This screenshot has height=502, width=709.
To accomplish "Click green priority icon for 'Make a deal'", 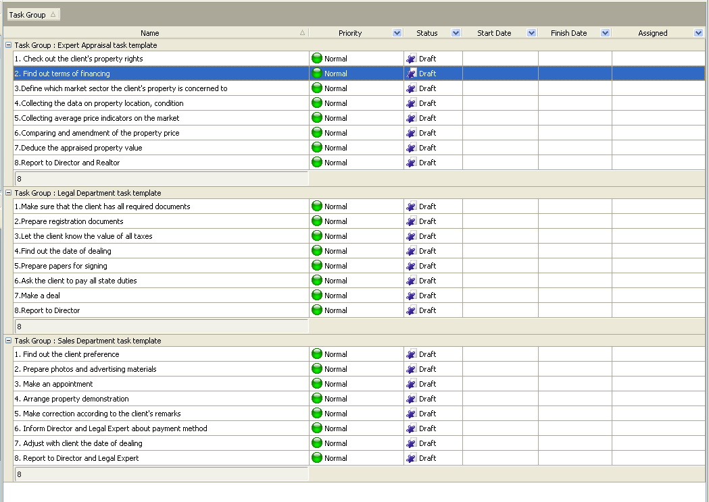I will [x=317, y=296].
